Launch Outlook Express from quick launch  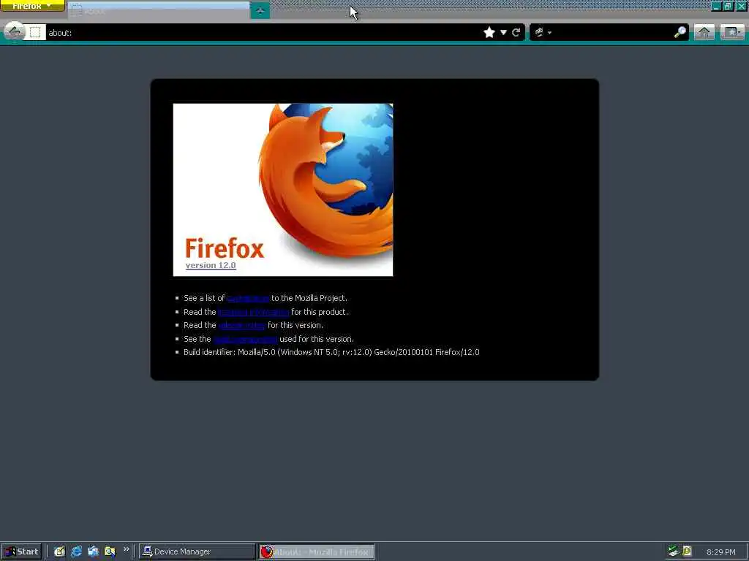tap(93, 552)
